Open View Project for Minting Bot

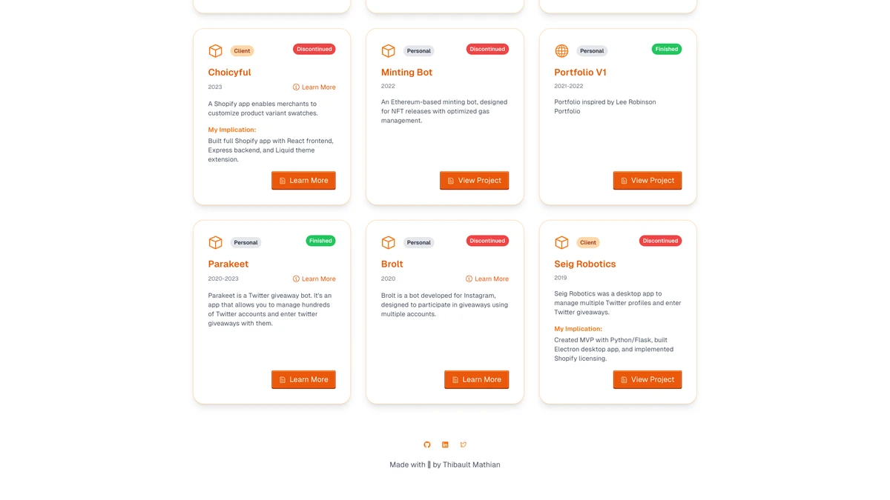tap(474, 181)
